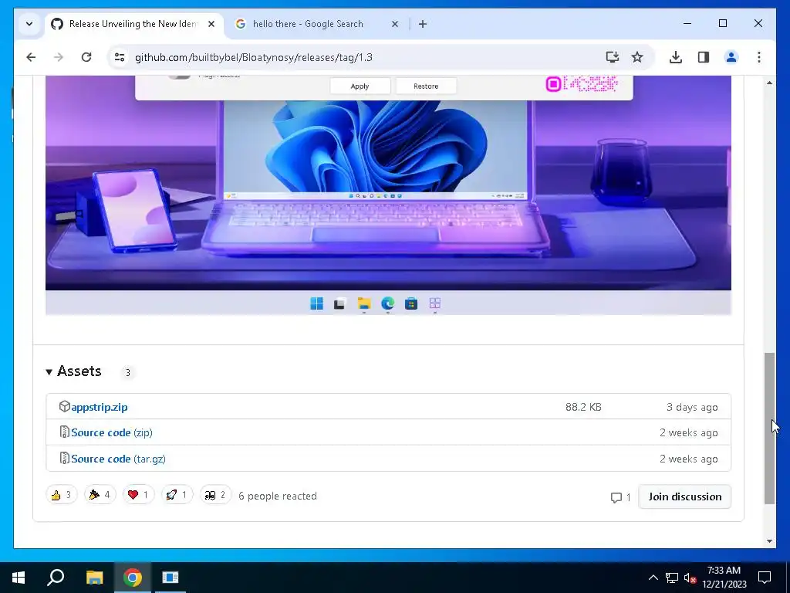Open Chrome's three-dot menu
The height and width of the screenshot is (593, 790).
[759, 57]
